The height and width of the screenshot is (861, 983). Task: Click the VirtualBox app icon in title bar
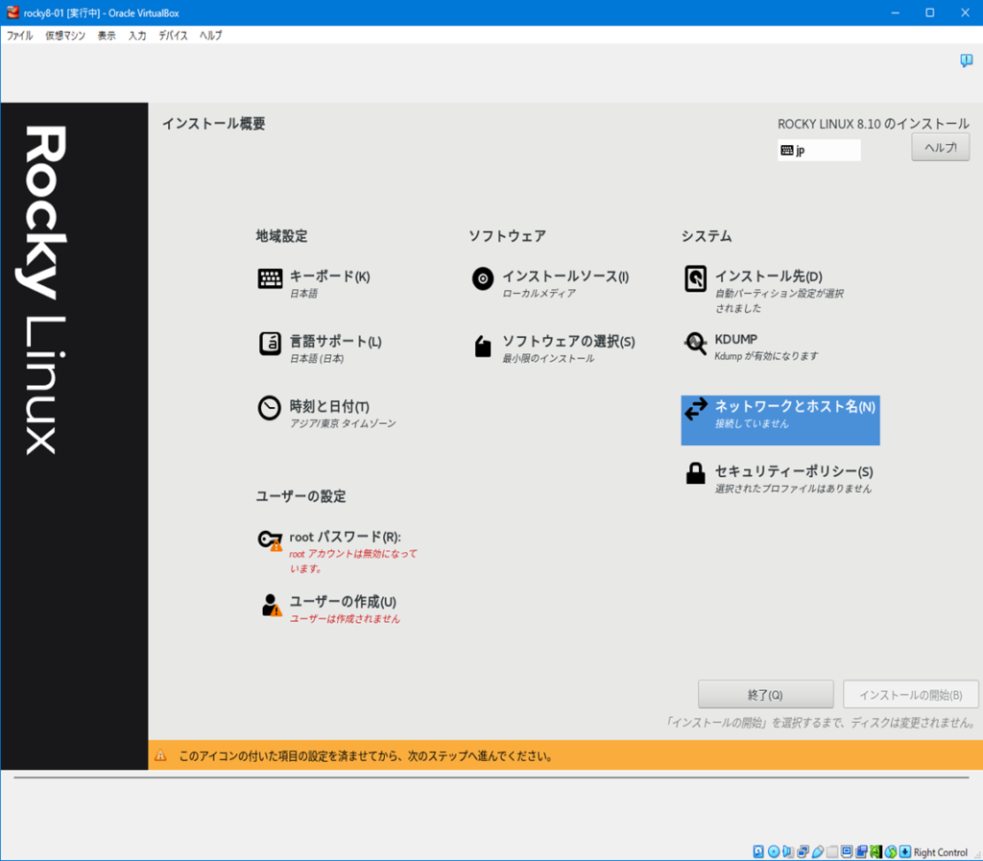tap(12, 12)
